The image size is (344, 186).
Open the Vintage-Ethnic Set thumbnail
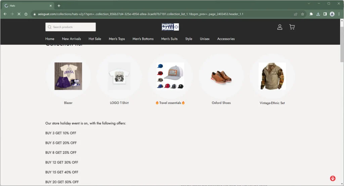coord(272,76)
